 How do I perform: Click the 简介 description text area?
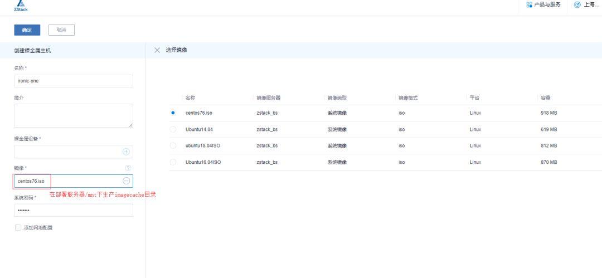pyautogui.click(x=73, y=115)
